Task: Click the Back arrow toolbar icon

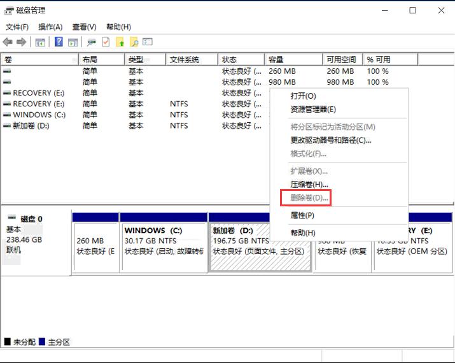Action: 8,42
